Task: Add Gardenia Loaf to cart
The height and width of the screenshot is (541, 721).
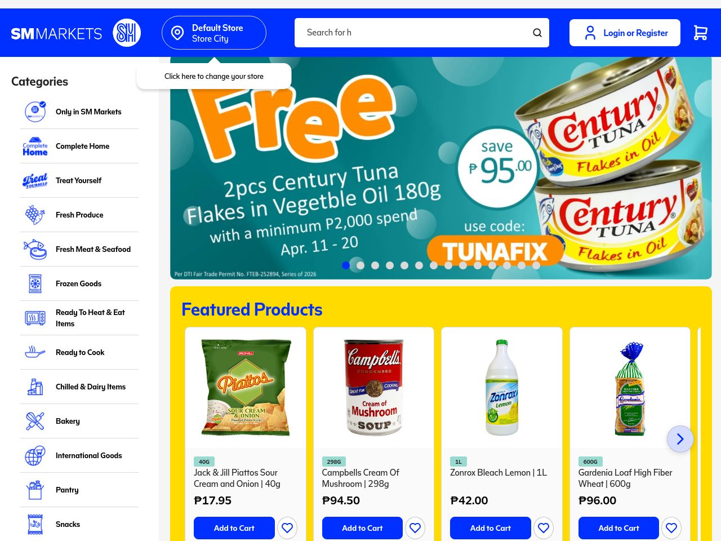Action: [618, 528]
